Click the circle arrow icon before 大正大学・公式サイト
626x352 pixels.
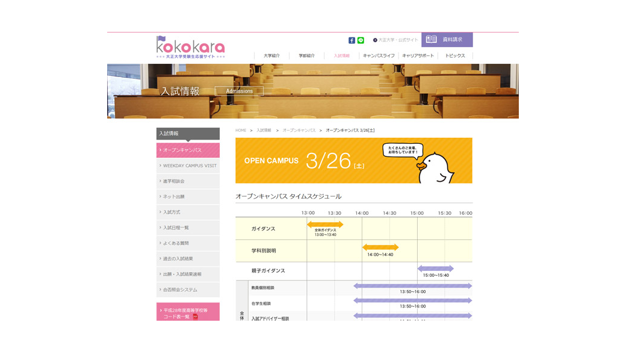click(375, 40)
